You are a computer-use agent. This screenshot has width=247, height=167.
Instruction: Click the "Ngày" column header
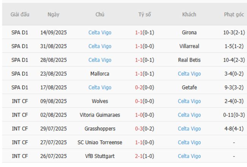[53, 14]
